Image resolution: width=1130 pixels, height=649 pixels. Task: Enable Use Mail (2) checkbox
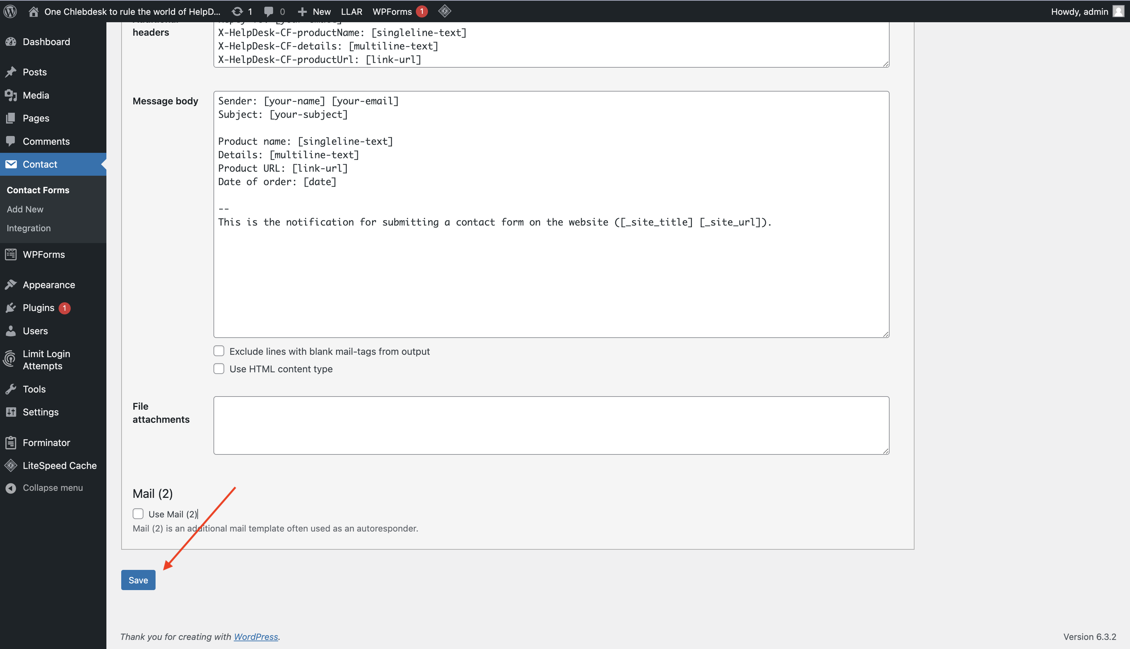pos(138,513)
